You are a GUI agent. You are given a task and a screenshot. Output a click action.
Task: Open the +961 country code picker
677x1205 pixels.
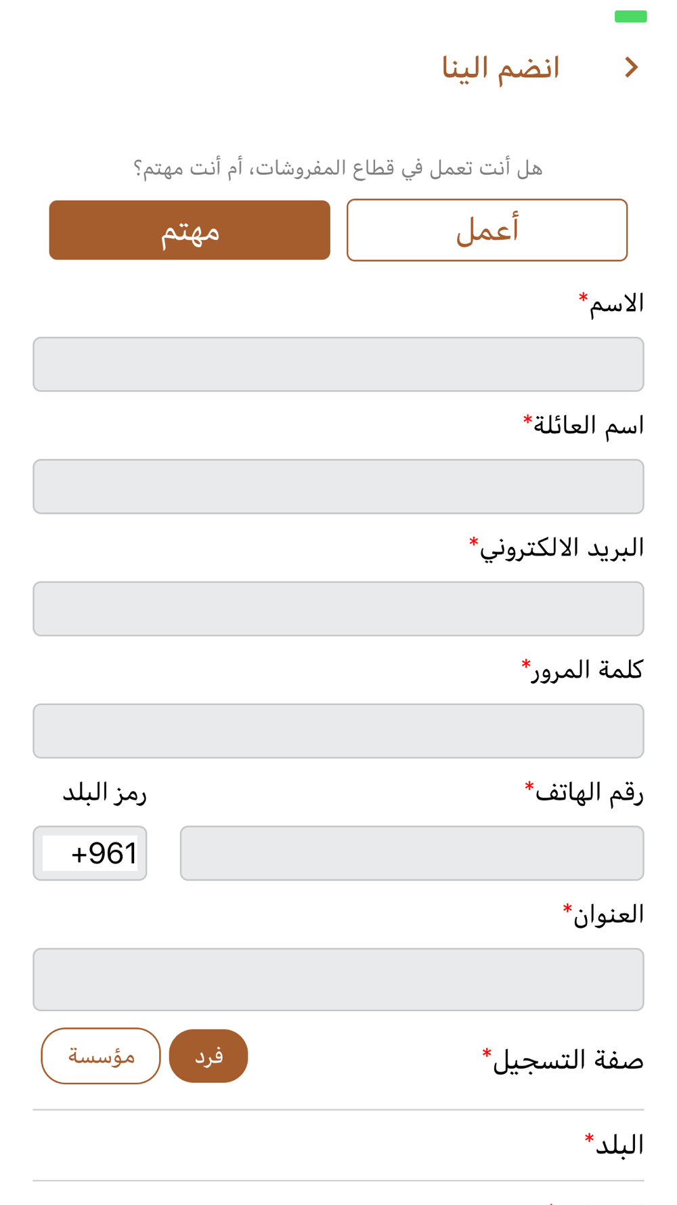(x=90, y=853)
